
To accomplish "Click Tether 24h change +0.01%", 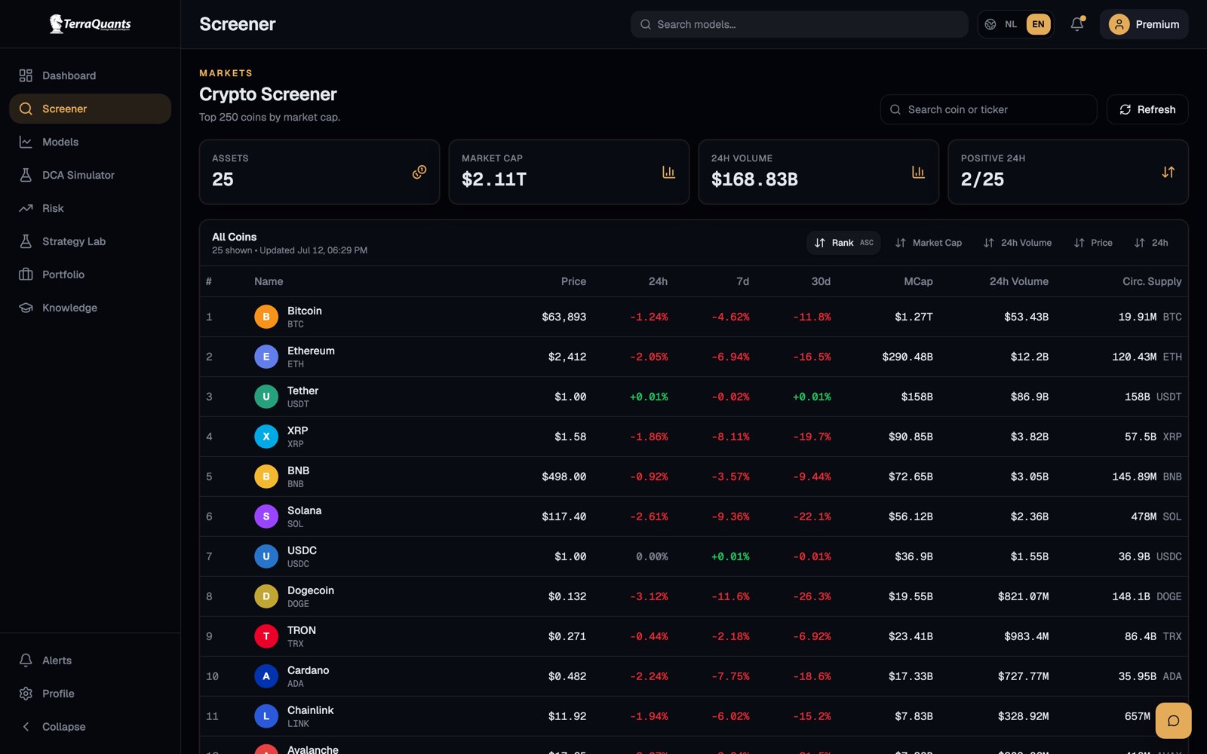I will coord(649,397).
